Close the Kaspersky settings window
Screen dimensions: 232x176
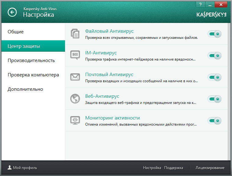pyautogui.click(x=221, y=5)
